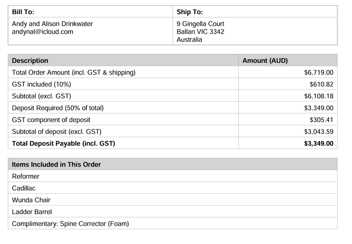
Task: Click the Subtotal (excl. GST) value $6,108.18
Action: [x=319, y=96]
